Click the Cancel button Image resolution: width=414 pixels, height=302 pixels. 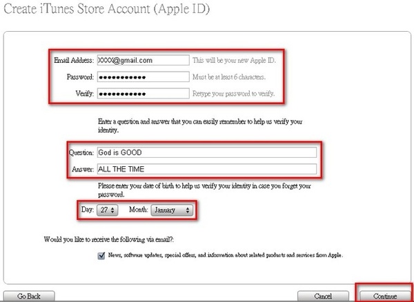323,296
